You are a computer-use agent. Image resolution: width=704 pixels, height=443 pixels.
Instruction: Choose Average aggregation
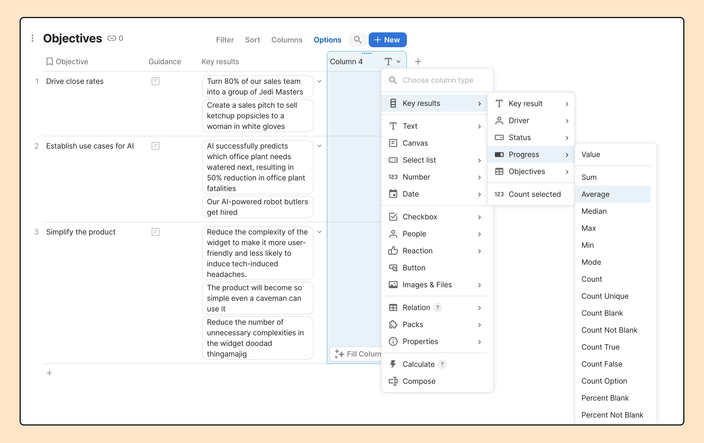[613, 194]
